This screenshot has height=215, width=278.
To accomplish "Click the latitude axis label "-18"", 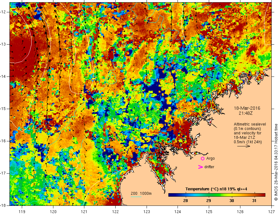I will pos(3,206).
